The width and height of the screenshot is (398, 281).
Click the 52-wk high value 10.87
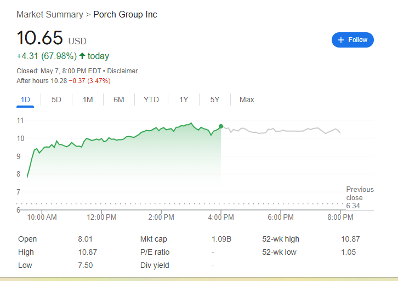click(350, 239)
